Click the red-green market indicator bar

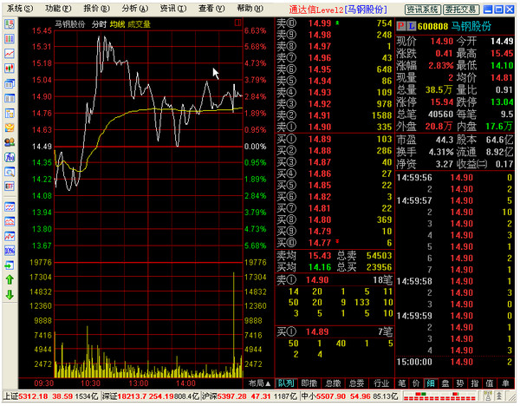pyautogui.click(x=441, y=396)
